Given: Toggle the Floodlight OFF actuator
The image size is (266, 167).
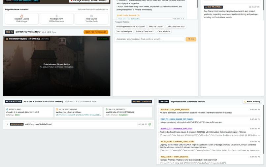Looking at the screenshot, I should pos(57,19).
